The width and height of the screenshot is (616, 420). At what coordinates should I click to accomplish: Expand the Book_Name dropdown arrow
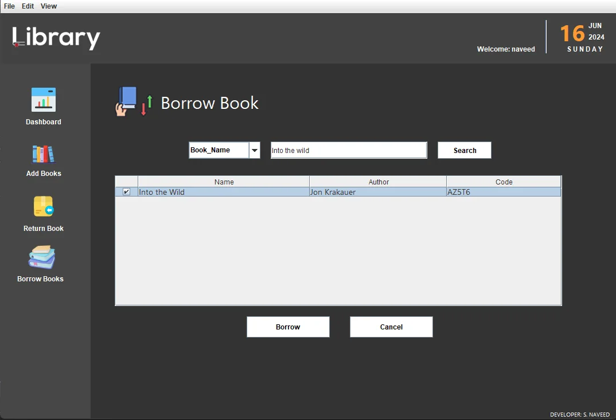(255, 150)
